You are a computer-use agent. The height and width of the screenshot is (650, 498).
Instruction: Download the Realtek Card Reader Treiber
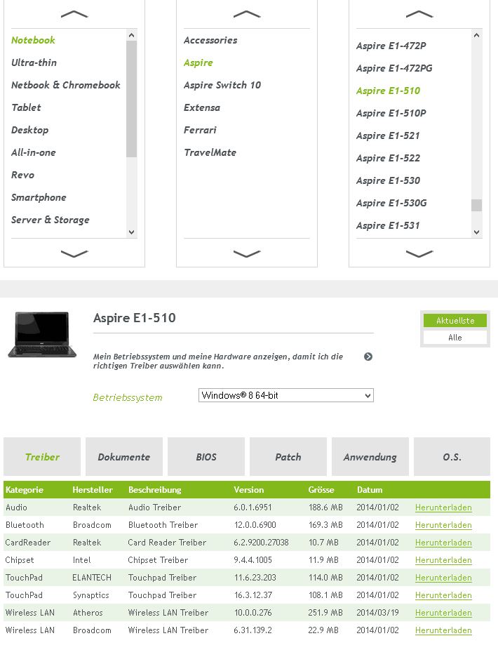tap(443, 542)
